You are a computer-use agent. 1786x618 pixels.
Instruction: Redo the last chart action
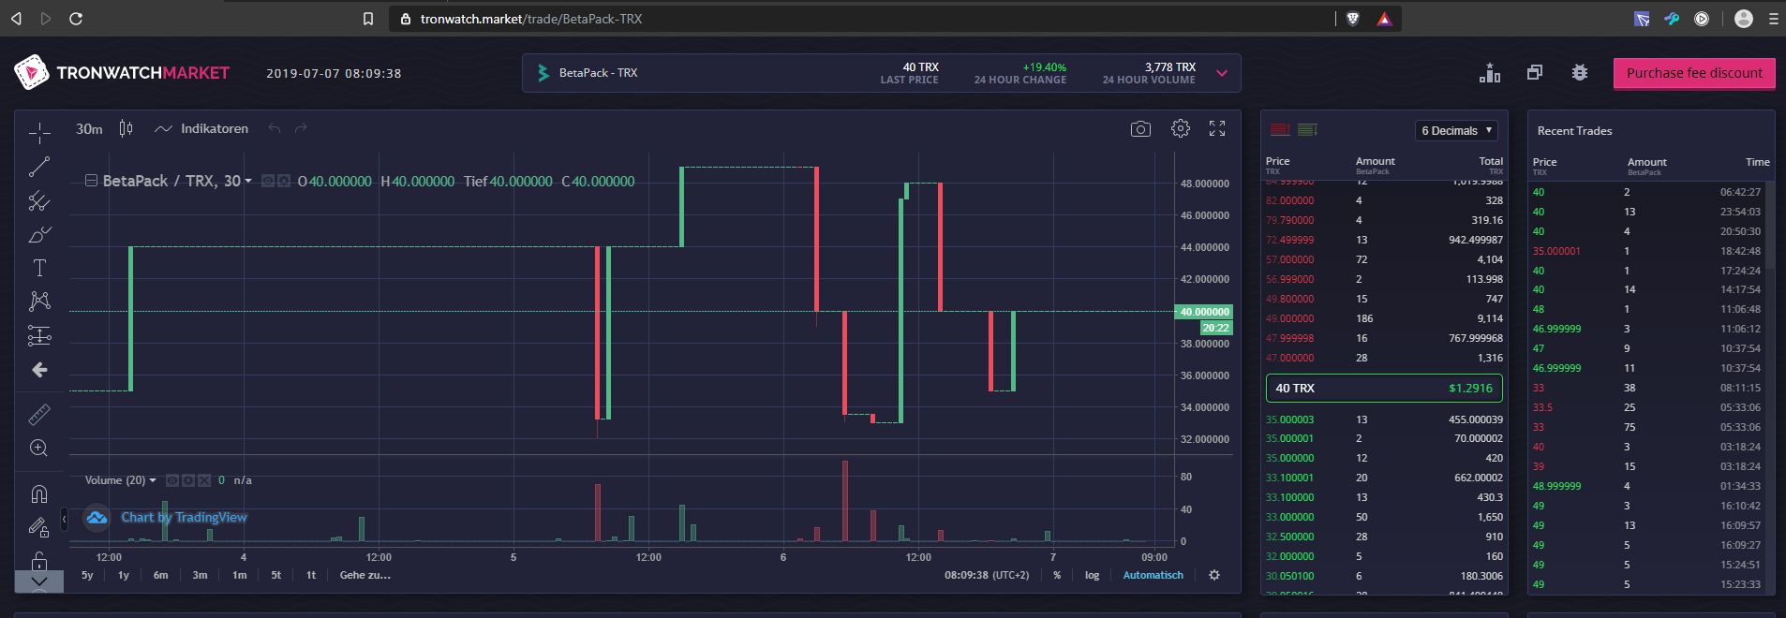tap(301, 129)
